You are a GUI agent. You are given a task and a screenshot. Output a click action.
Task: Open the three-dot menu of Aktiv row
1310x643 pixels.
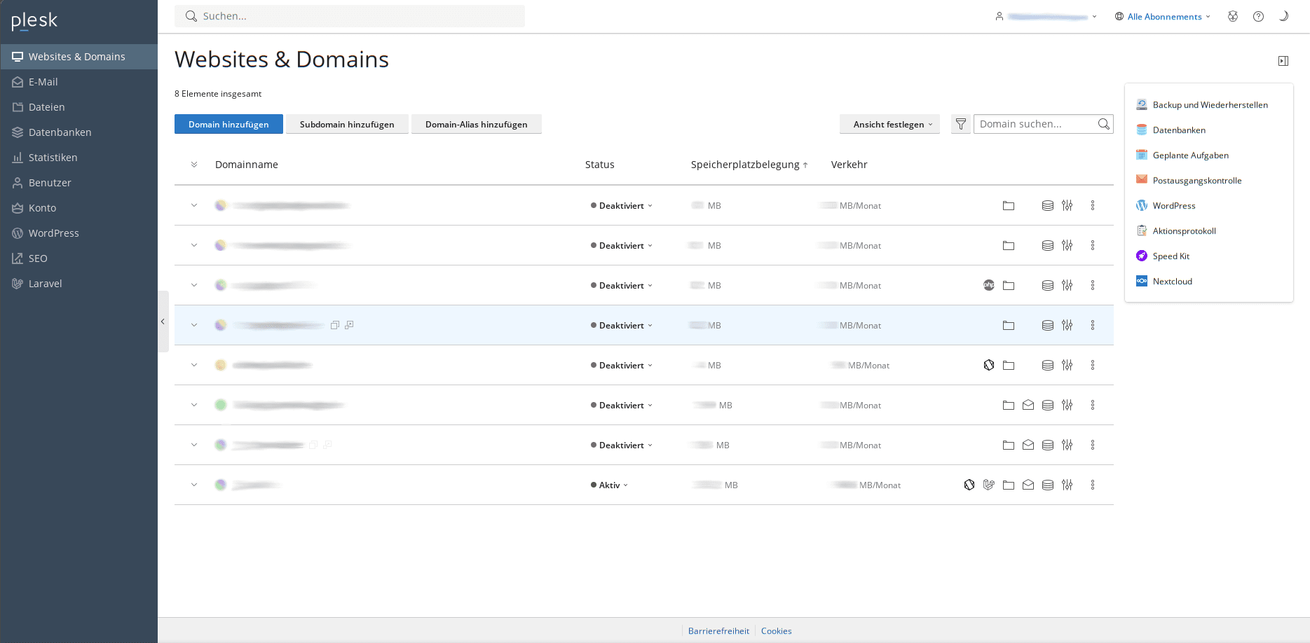(1093, 485)
